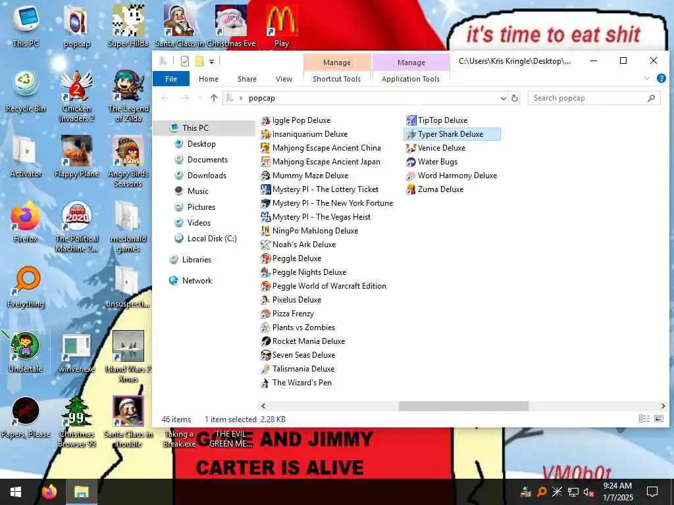Switch to the Share ribbon tab

(x=247, y=79)
